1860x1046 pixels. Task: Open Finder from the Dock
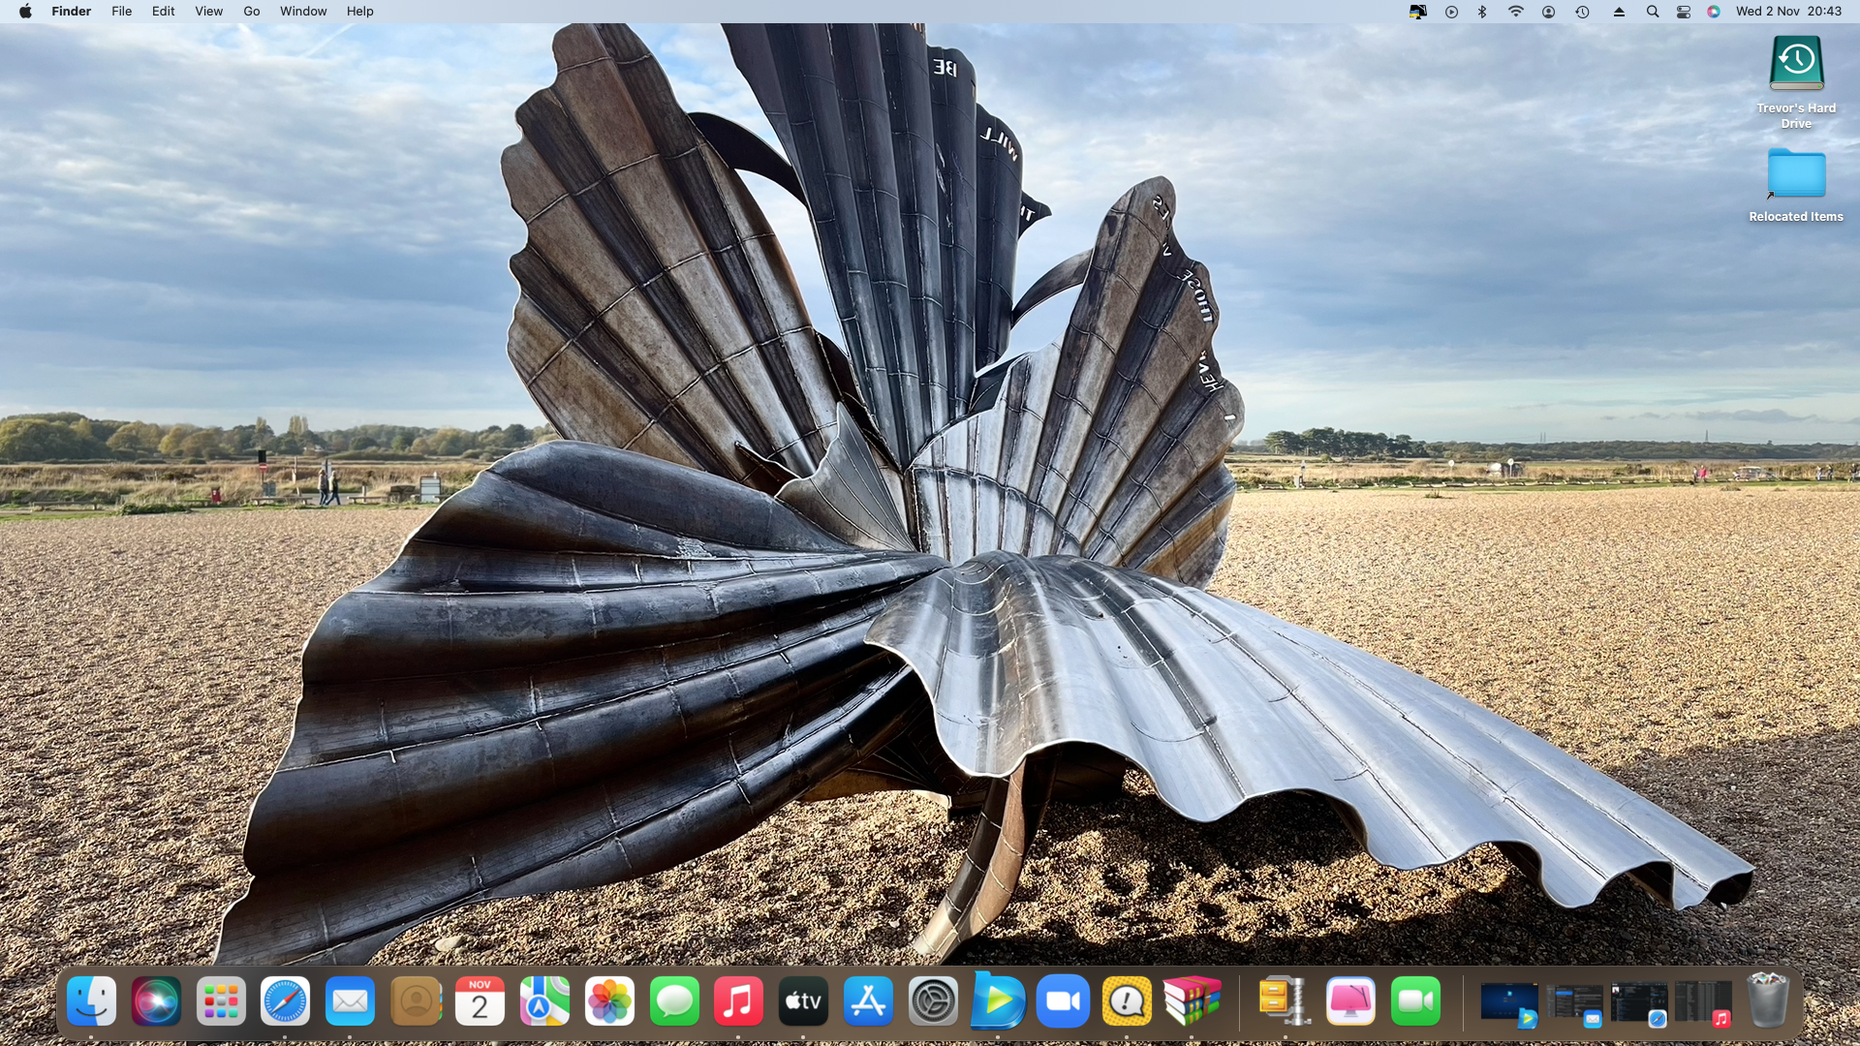click(92, 1000)
